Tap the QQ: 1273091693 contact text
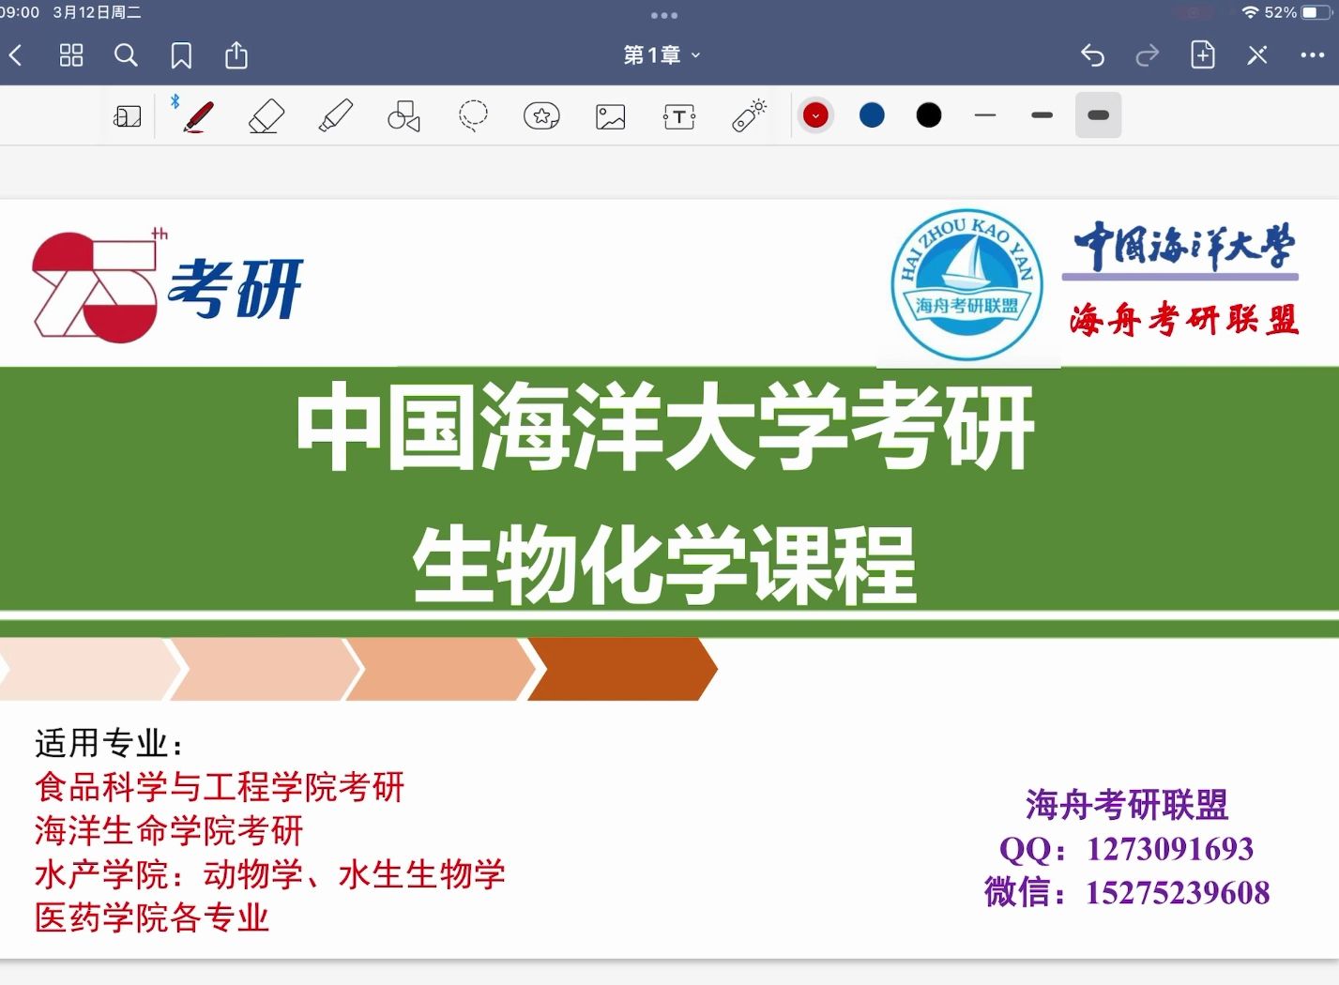This screenshot has width=1339, height=985. (1126, 849)
